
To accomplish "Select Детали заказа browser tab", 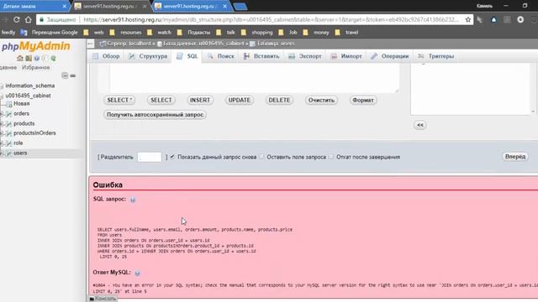I will pyautogui.click(x=34, y=6).
